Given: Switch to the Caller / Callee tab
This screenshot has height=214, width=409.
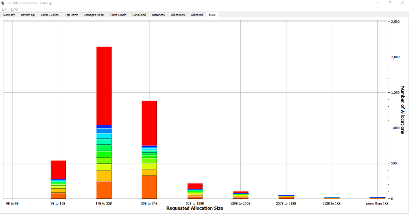Looking at the screenshot, I should tap(50, 15).
